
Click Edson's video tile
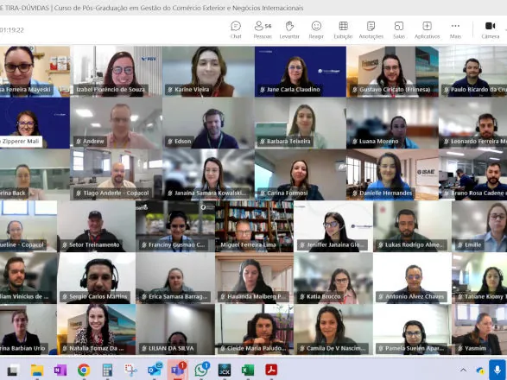click(x=208, y=123)
